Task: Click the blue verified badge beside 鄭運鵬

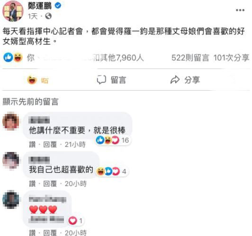Action: (58, 6)
